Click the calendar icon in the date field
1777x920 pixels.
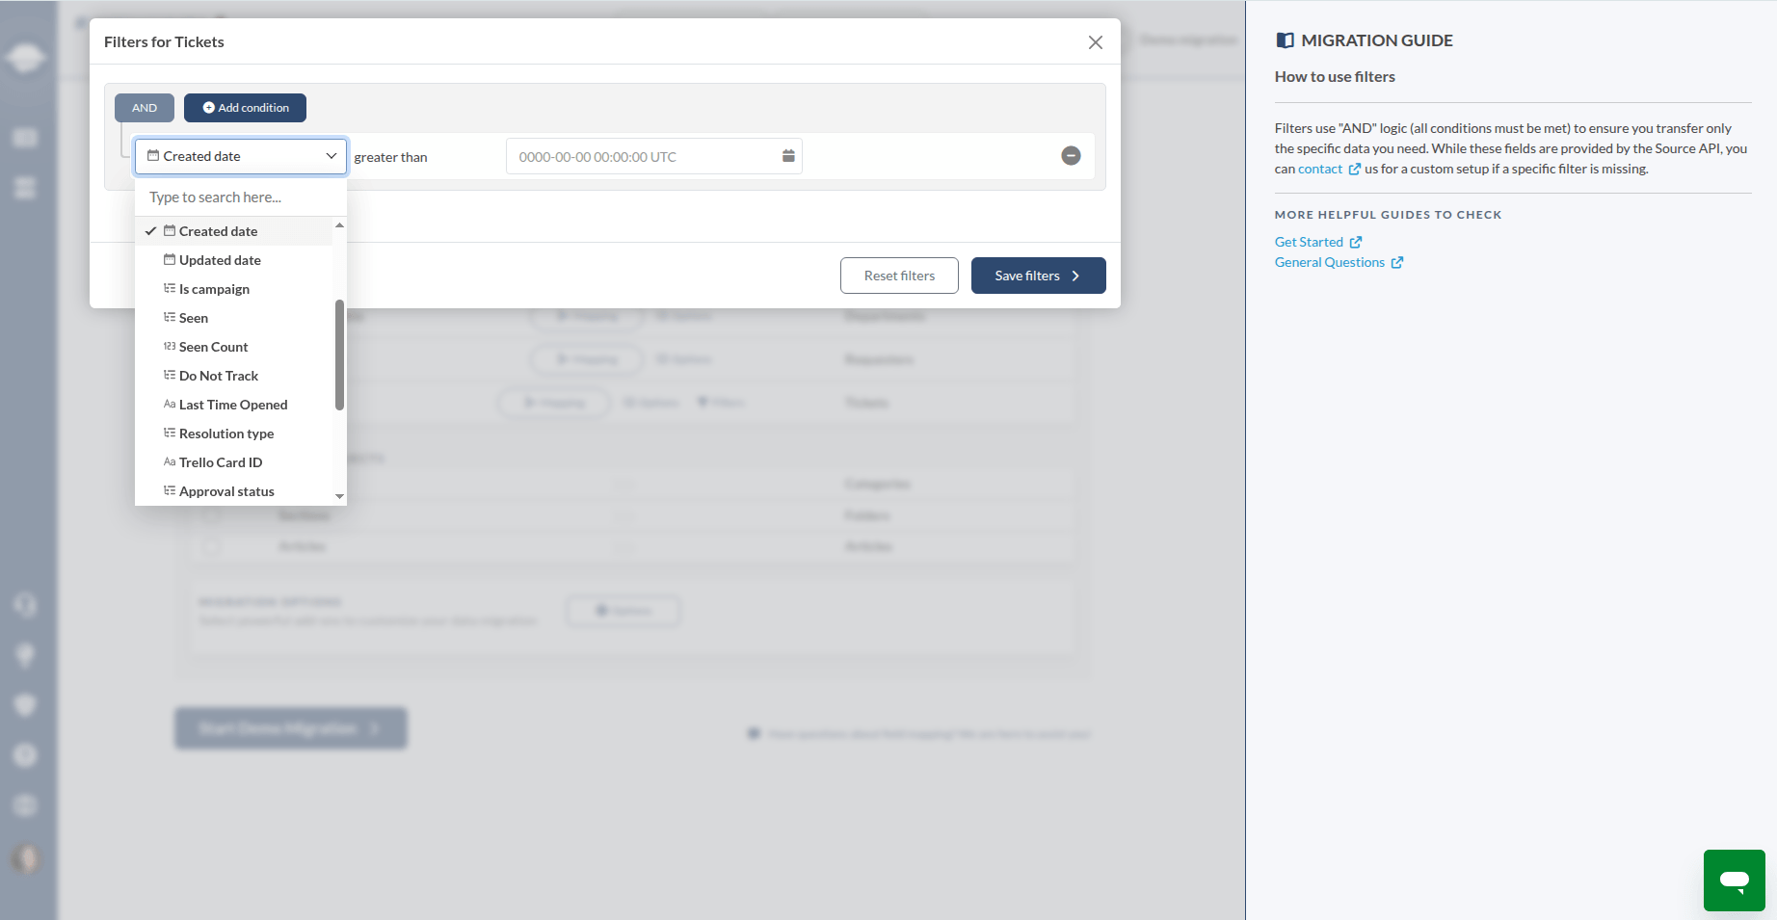[788, 156]
